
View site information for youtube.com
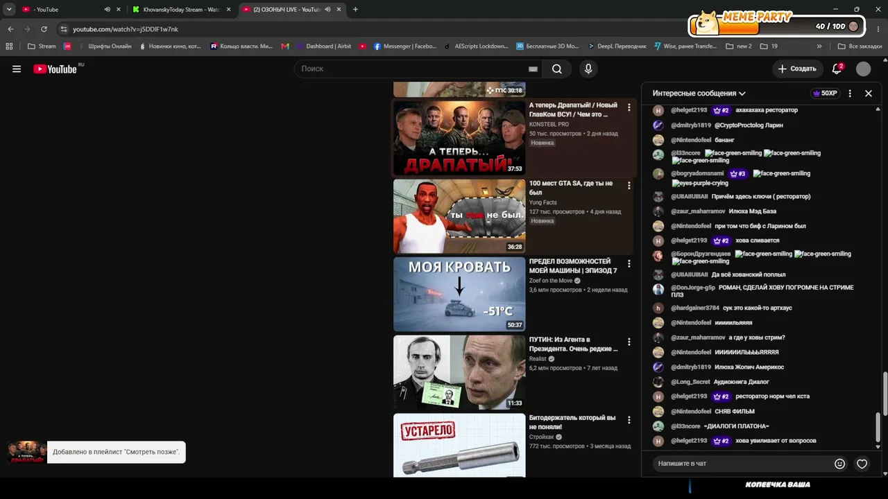(x=64, y=29)
